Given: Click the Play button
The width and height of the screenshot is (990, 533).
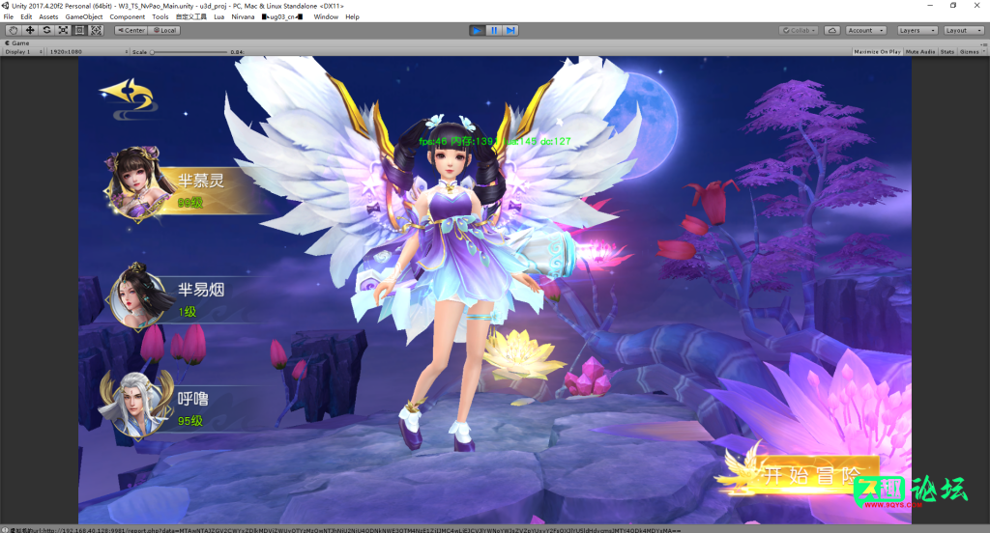Looking at the screenshot, I should coord(477,30).
